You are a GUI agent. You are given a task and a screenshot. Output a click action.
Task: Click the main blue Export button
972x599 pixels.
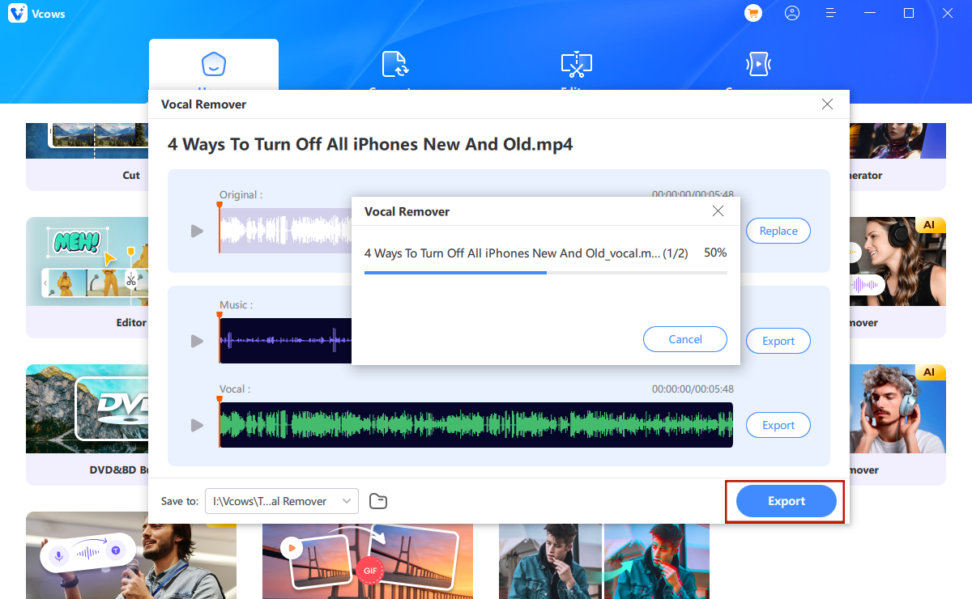pos(787,501)
